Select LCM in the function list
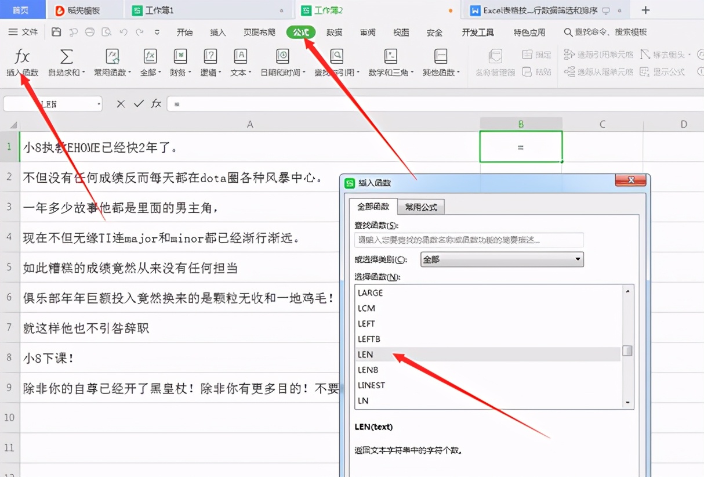This screenshot has width=704, height=477. (488, 308)
